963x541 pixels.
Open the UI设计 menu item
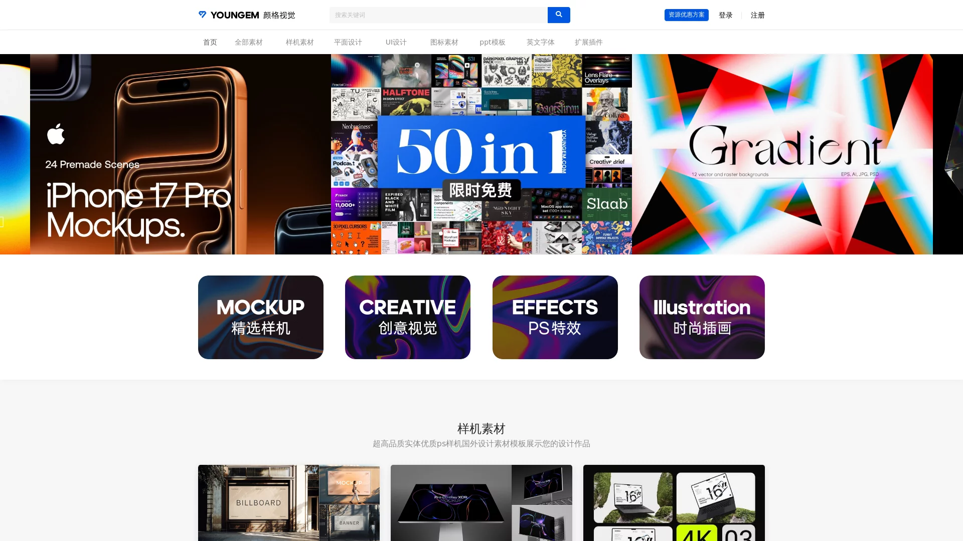click(396, 42)
